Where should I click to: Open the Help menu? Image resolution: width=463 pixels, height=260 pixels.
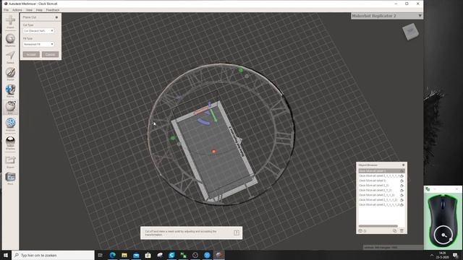(x=39, y=10)
